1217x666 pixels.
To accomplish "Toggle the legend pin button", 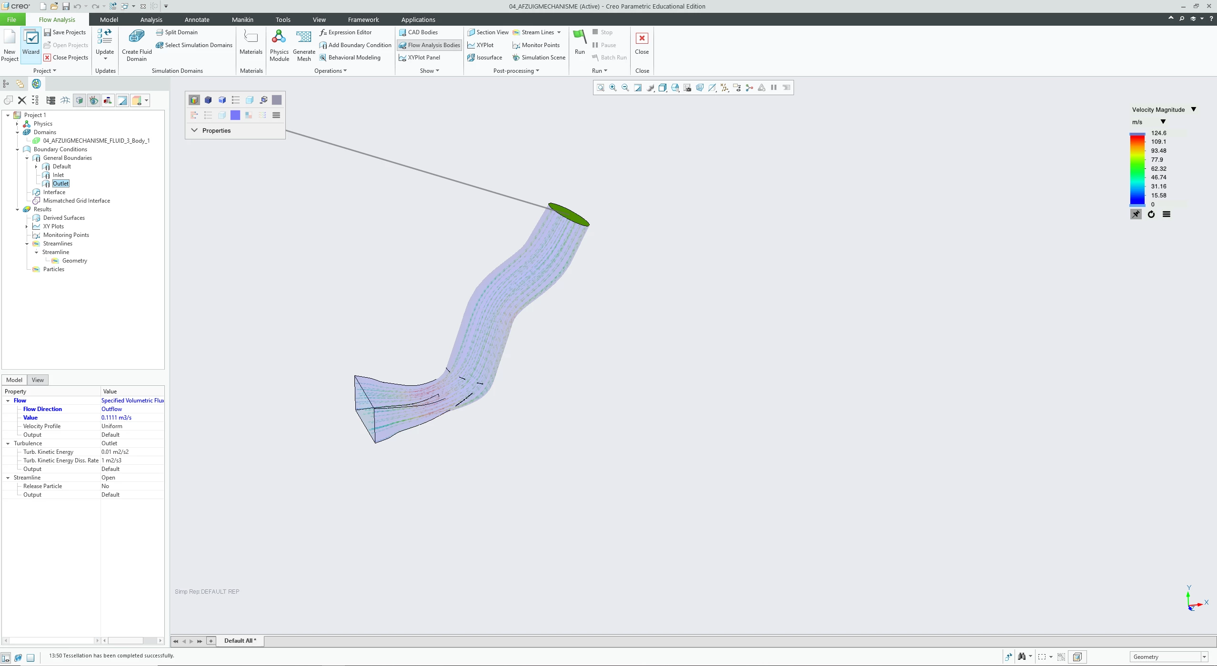I will point(1136,215).
